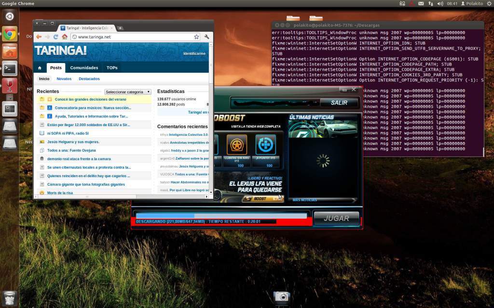Open the Terminal launcher icon
494x308 pixels.
tap(10, 68)
